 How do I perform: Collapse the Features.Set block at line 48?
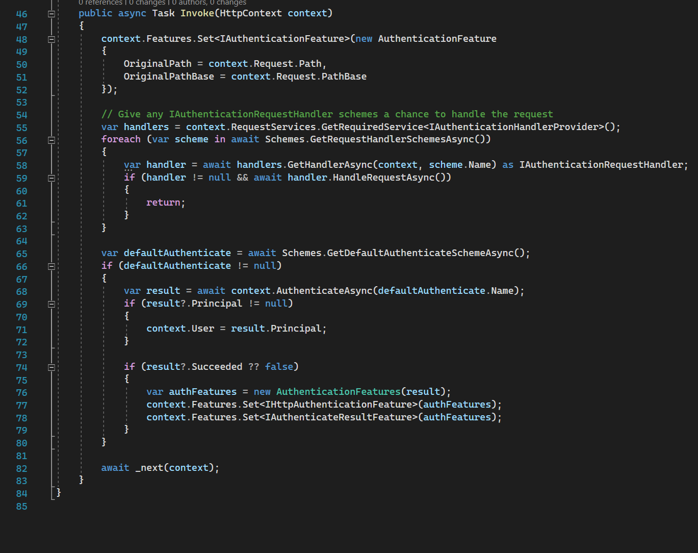51,39
